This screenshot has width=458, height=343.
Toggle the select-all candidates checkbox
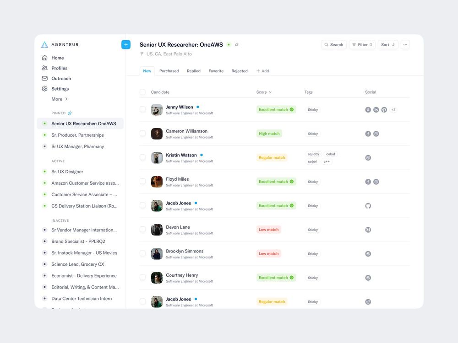(x=142, y=92)
